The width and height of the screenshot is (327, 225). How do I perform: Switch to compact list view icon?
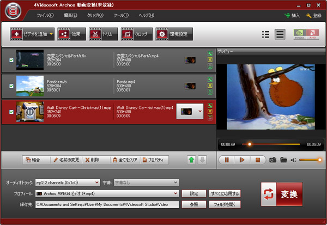265,34
